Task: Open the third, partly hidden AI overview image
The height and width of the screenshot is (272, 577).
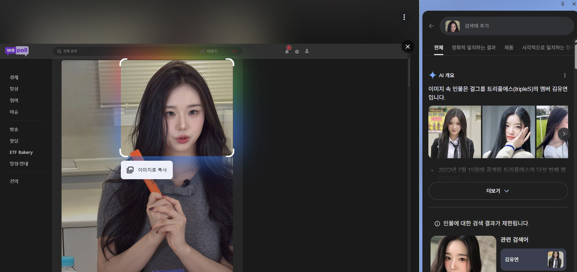Action: 552,132
